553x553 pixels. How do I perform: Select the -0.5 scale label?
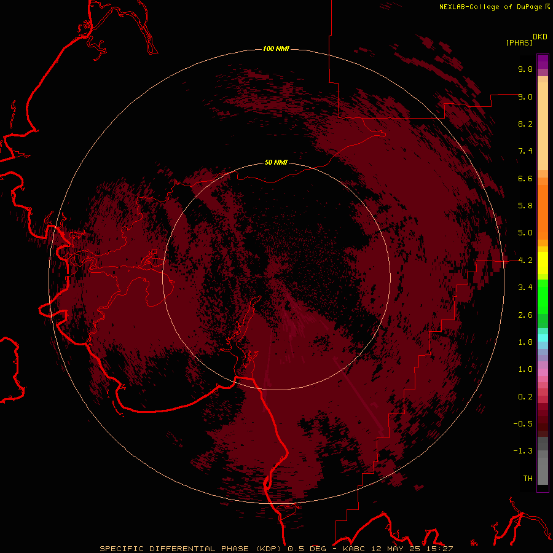(x=523, y=424)
